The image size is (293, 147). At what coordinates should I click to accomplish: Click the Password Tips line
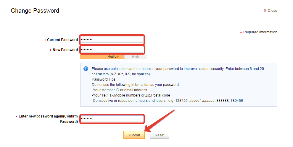coord(104,79)
